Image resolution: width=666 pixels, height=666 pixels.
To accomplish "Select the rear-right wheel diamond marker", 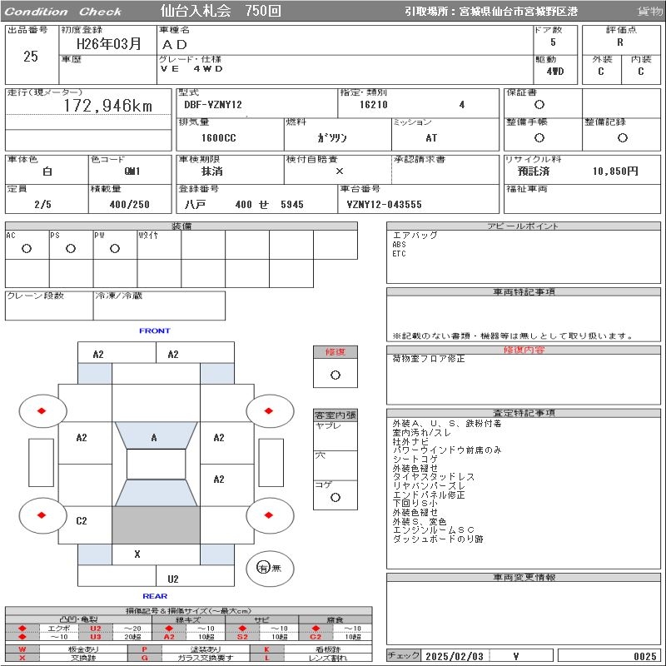I will (x=270, y=515).
